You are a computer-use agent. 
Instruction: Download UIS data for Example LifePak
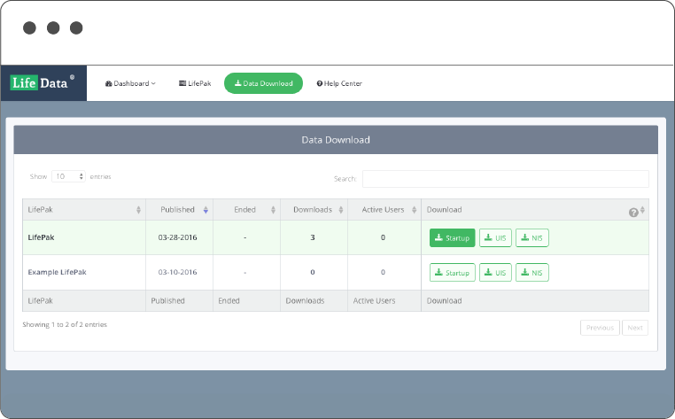click(x=495, y=273)
